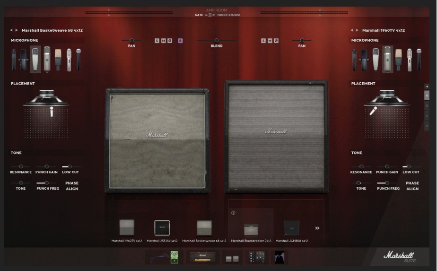Open the TUNER from the header
The width and height of the screenshot is (437, 271).
[x=222, y=15]
